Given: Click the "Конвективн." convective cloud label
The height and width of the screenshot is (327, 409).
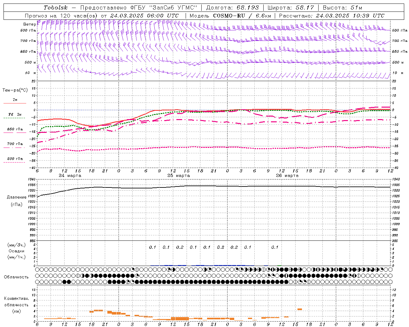Looking at the screenshot, I should (x=16, y=299).
